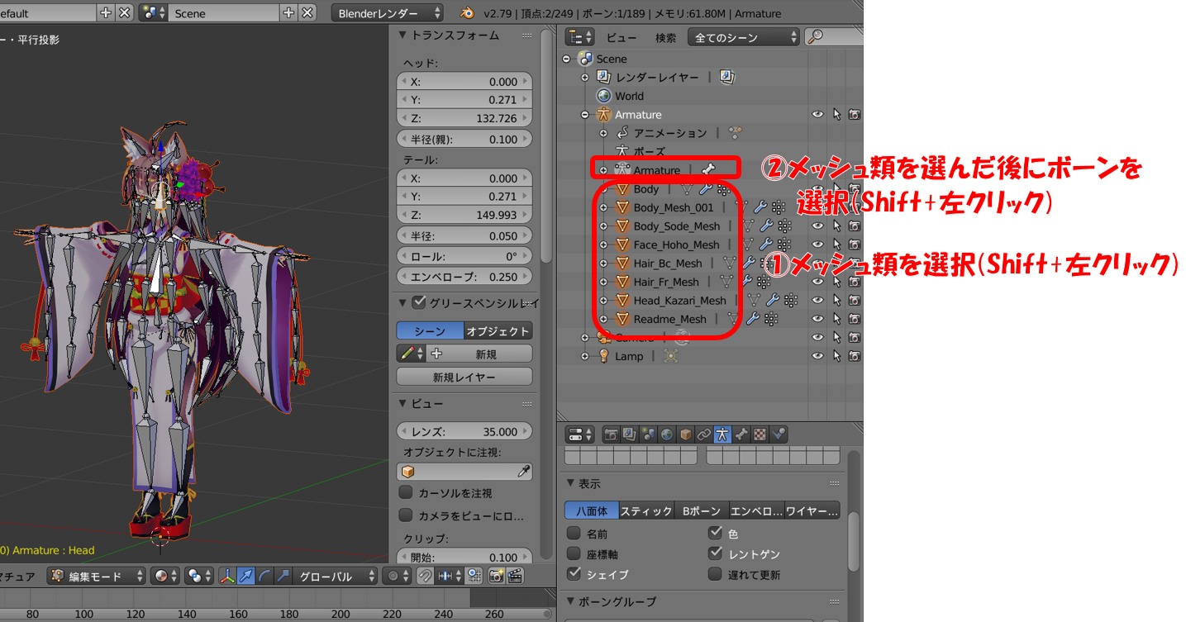The height and width of the screenshot is (622, 1186).
Task: Select the translate arrow manipulator icon
Action: 246,577
